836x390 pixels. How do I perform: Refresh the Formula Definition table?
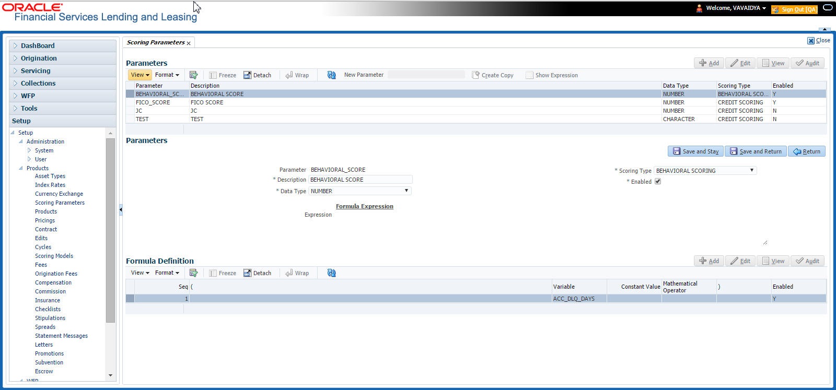click(331, 273)
